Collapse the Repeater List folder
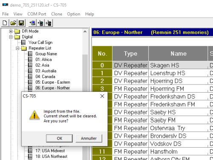Viewport: 213px width, 160px height. point(17,48)
